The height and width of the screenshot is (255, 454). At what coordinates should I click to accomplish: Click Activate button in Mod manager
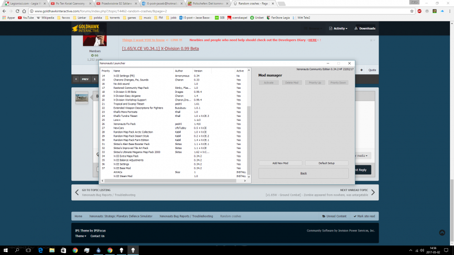tap(269, 82)
